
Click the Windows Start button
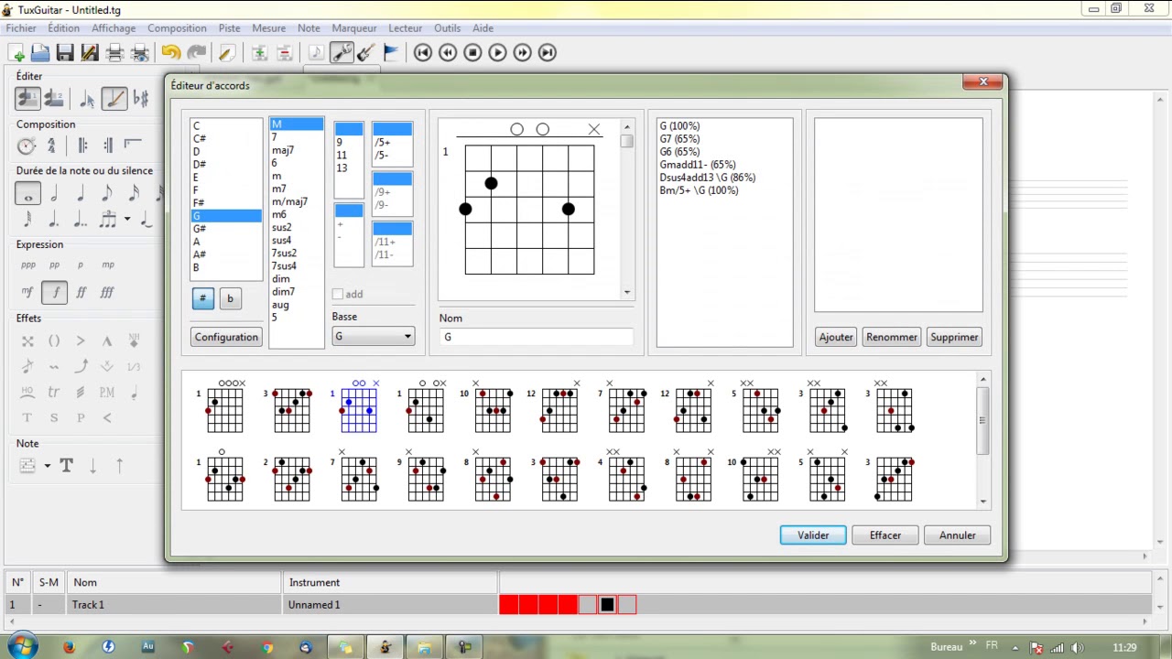(21, 646)
